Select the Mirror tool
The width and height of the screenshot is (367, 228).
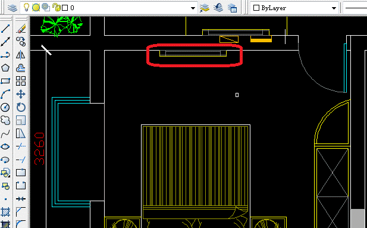(x=21, y=55)
